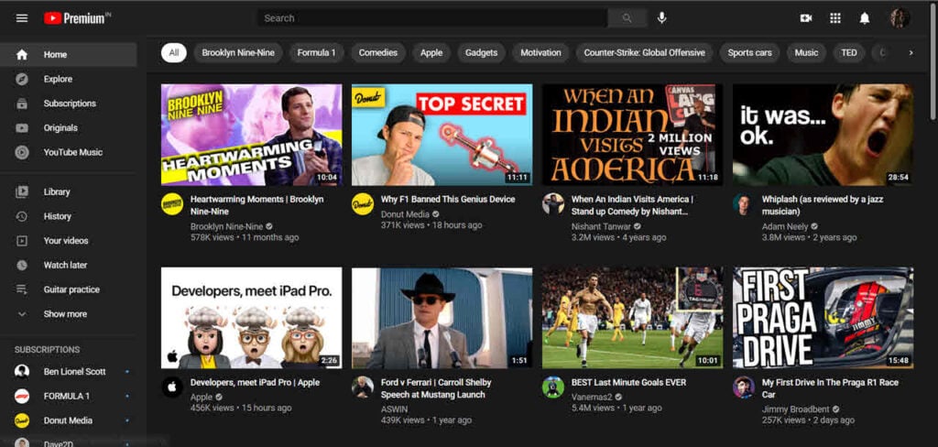Viewport: 938px width, 447px height.
Task: Select the TED filter chip
Action: pyautogui.click(x=849, y=52)
